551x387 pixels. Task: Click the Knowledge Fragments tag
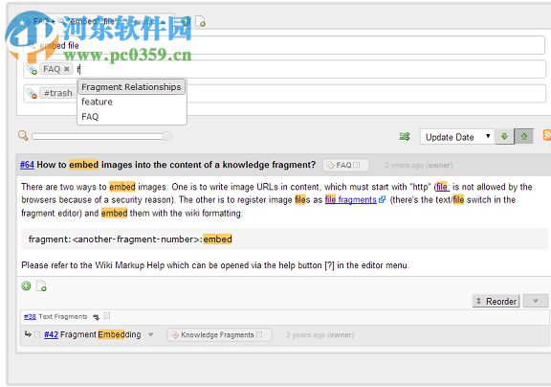[219, 335]
